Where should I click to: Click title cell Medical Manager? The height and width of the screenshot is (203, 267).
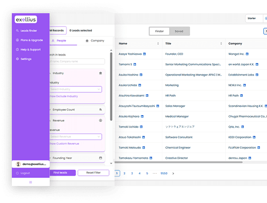177,117
